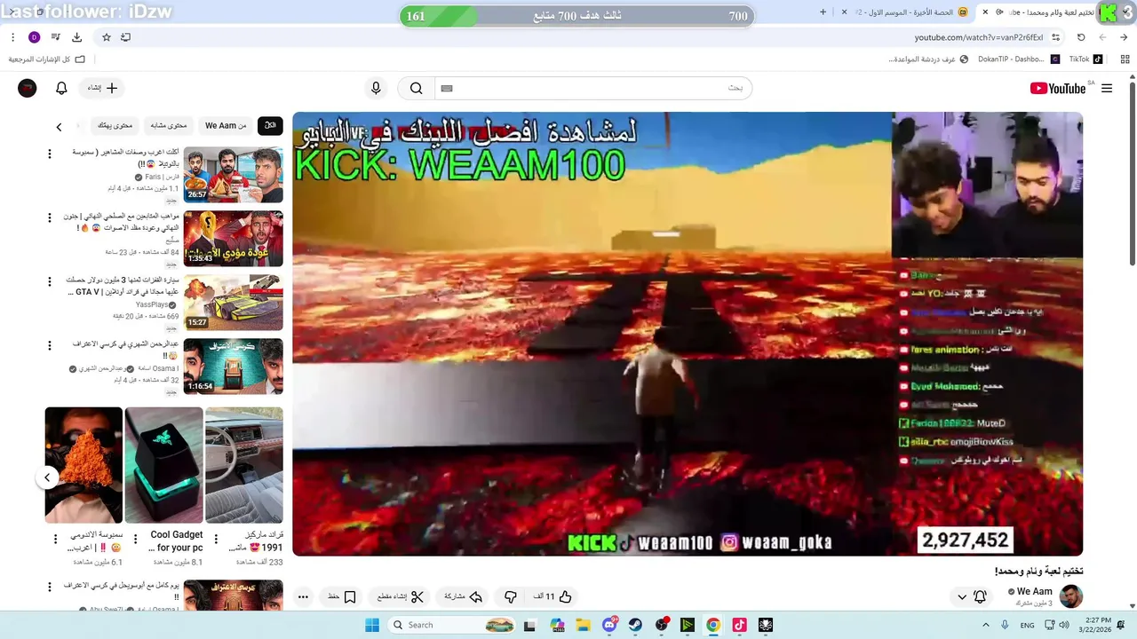Click the magnifier search button
Image resolution: width=1137 pixels, height=639 pixels.
coord(416,88)
